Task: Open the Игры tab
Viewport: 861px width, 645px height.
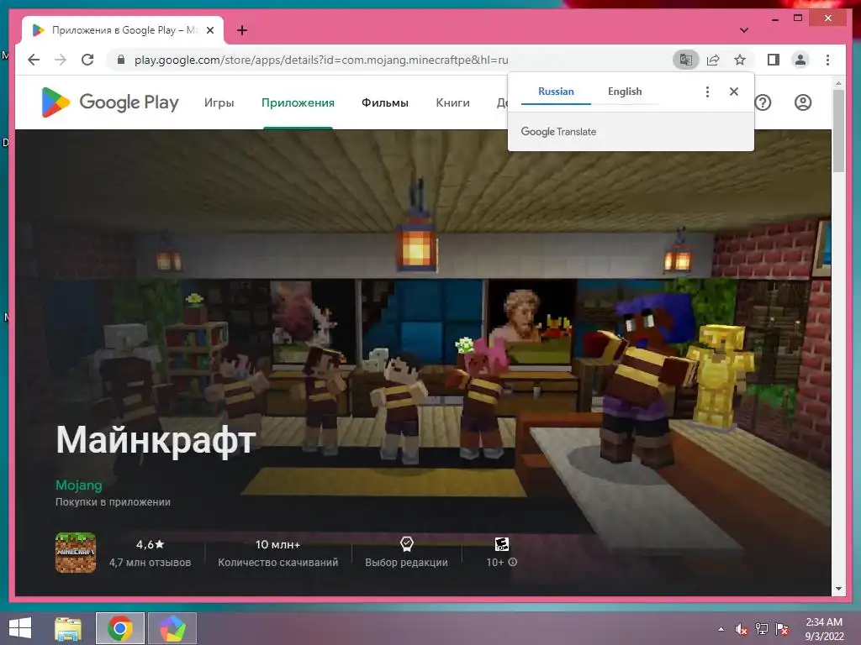Action: (219, 102)
